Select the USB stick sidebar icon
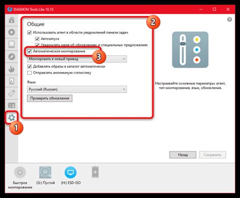Viewport: 240px width, 198px height. point(12,93)
